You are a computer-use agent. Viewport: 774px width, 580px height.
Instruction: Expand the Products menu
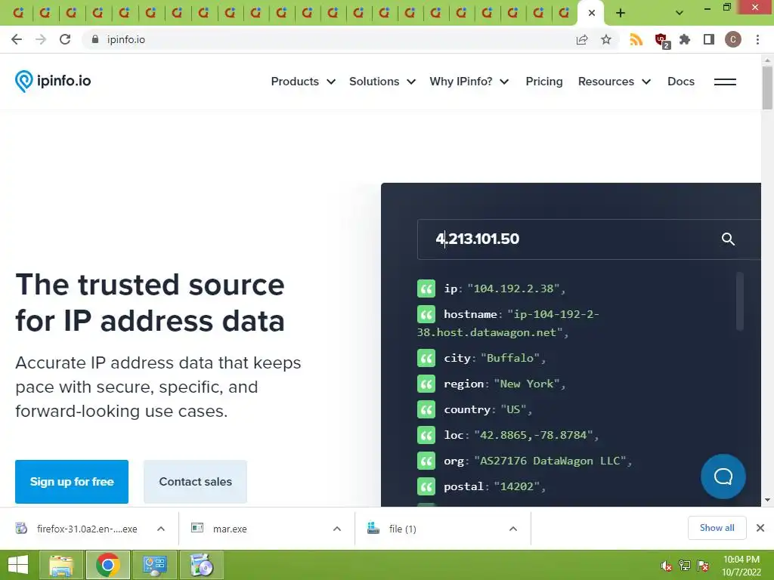click(303, 82)
